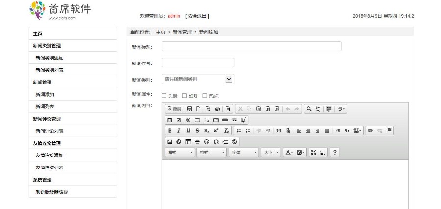Viewport: 441px width, 209px height.
Task: Insert an Image via editor toolbar
Action: point(170,142)
